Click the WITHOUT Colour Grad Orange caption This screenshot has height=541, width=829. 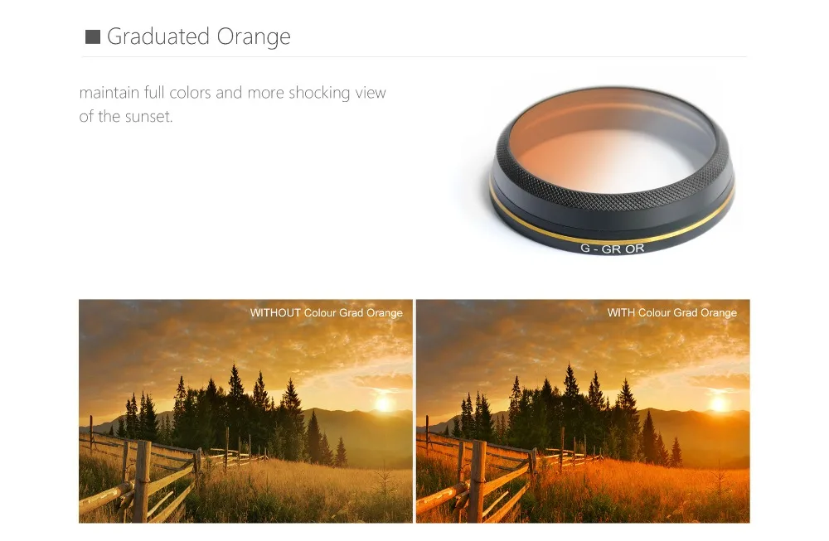coord(326,313)
